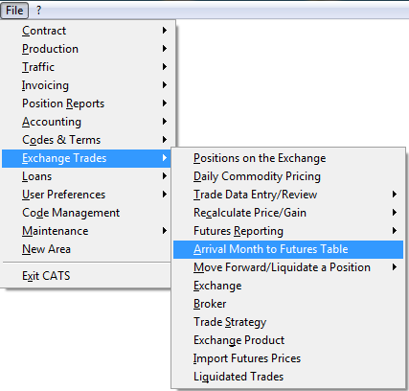Expand Recalculate Price/Gain submenu

[288, 213]
